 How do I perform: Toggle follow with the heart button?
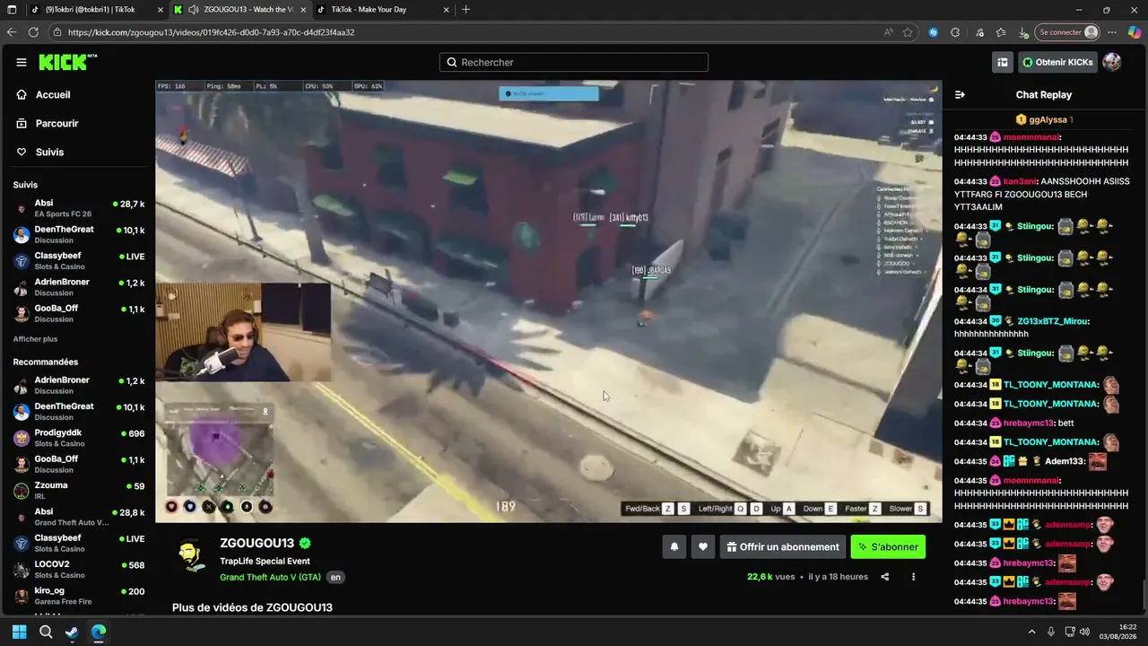pyautogui.click(x=703, y=546)
